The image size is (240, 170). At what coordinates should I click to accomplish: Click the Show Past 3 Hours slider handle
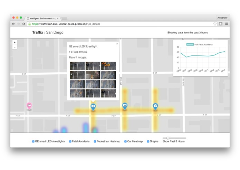pyautogui.click(x=168, y=138)
